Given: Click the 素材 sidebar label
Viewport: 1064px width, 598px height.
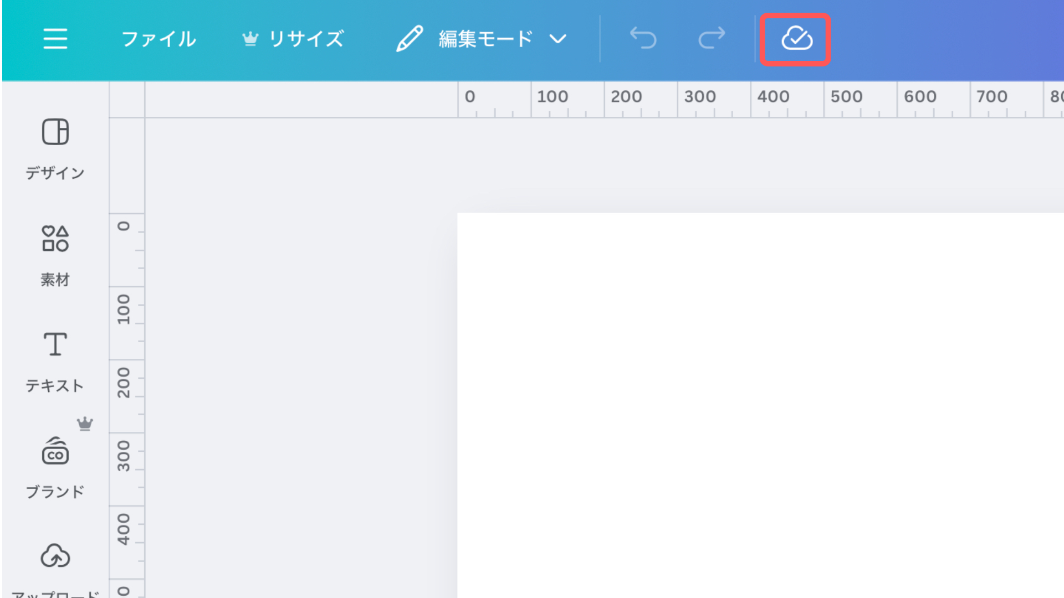Looking at the screenshot, I should point(55,280).
